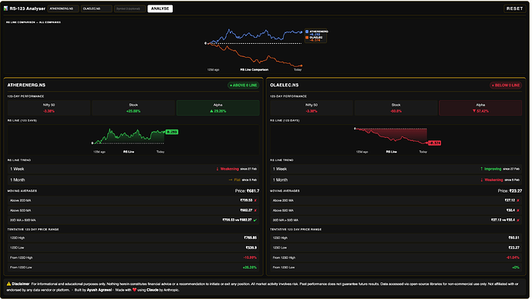
Task: Click ATHERENERG 123D High value ₹765.85
Action: pos(250,237)
